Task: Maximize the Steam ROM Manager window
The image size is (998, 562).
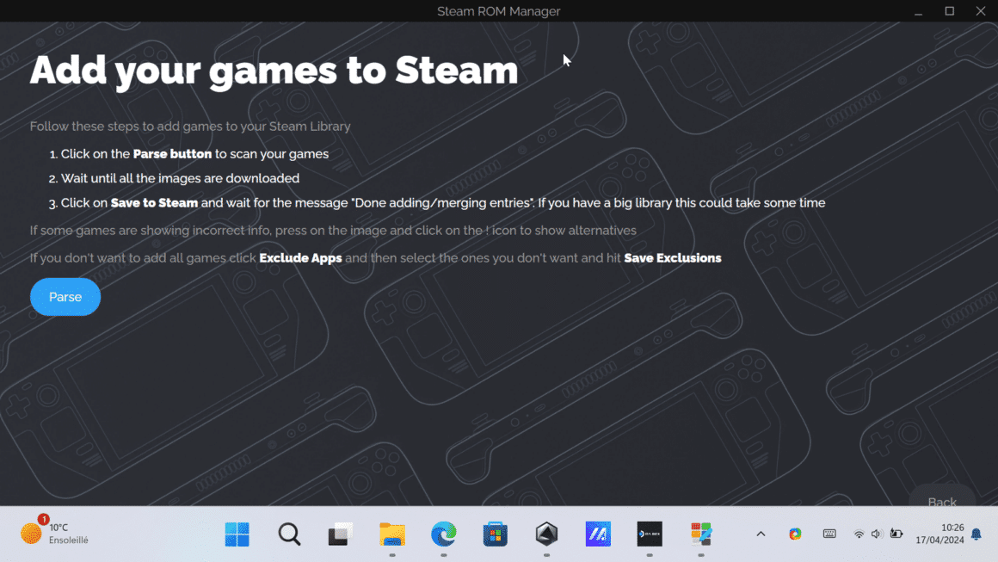Action: tap(950, 11)
